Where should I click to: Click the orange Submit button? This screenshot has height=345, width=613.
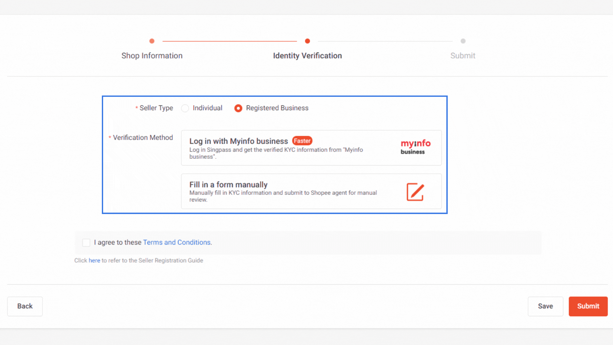point(588,306)
